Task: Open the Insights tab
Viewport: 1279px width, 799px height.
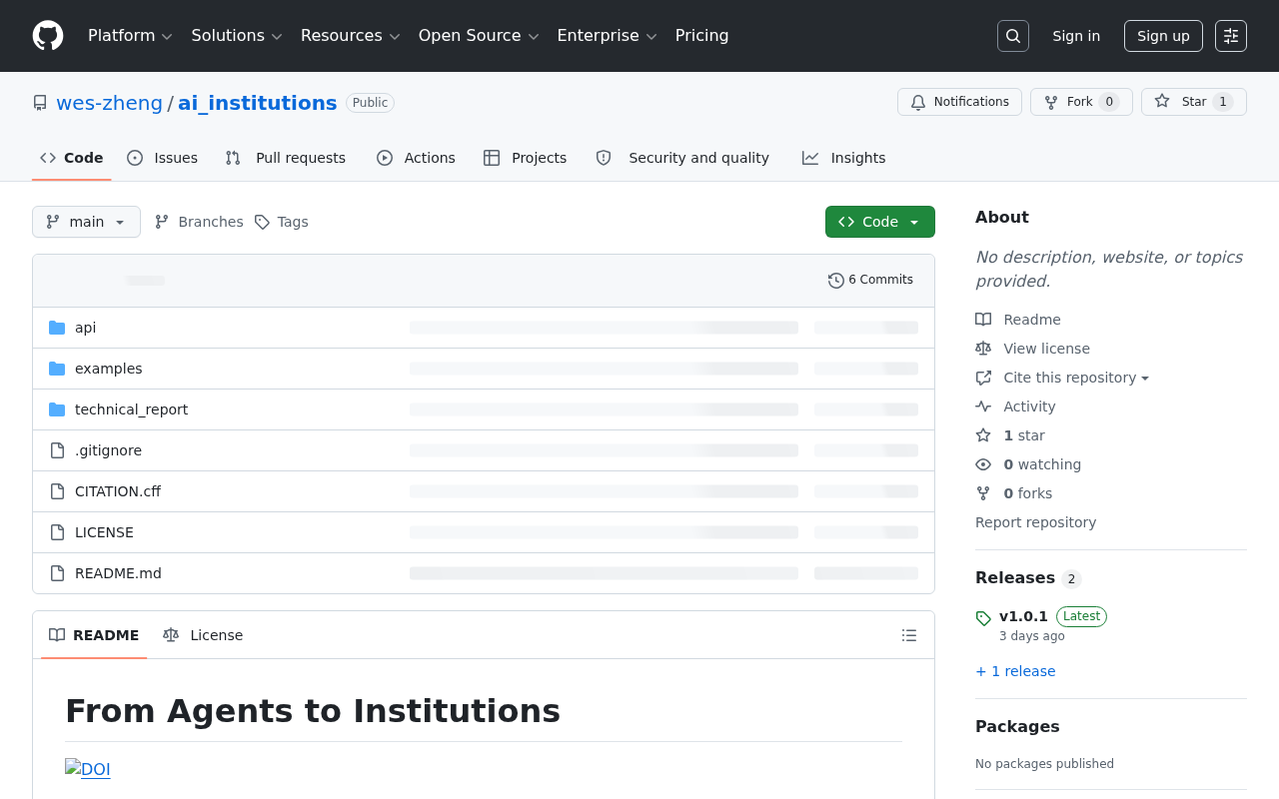Action: click(x=844, y=158)
